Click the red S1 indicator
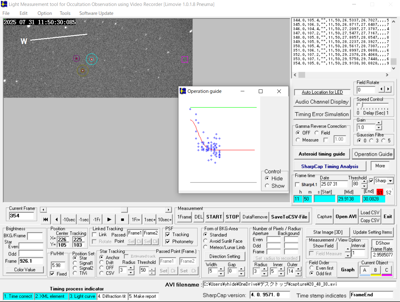The height and width of the screenshot is (302, 400). (380, 192)
